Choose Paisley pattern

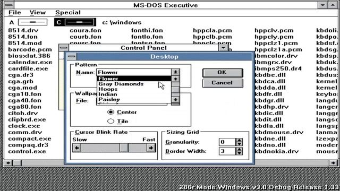click(134, 99)
